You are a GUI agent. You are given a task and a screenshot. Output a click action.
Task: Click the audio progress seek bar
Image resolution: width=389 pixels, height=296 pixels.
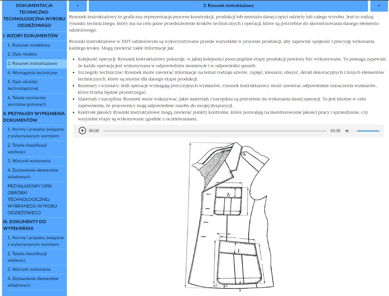(x=215, y=131)
